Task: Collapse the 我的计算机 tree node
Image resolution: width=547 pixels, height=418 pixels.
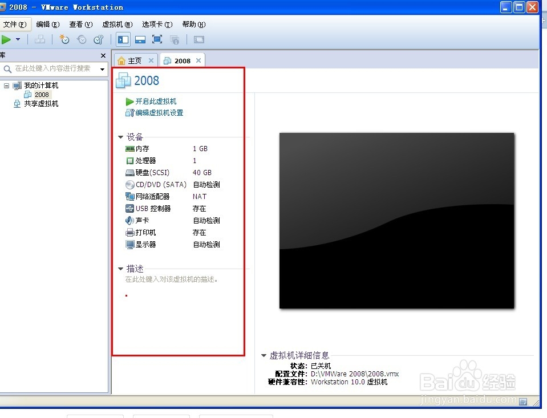Action: [7, 86]
